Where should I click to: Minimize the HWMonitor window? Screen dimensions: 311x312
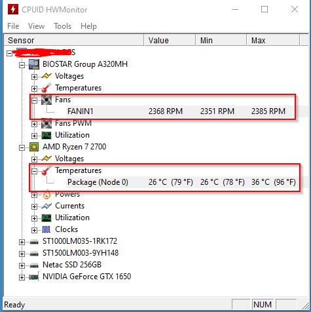pyautogui.click(x=235, y=9)
